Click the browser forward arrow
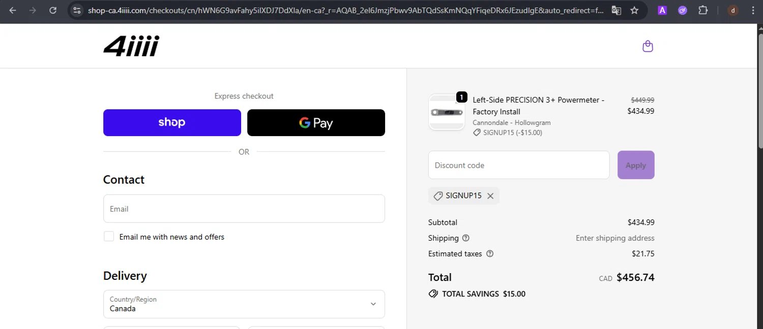This screenshot has height=329, width=763. tap(33, 10)
